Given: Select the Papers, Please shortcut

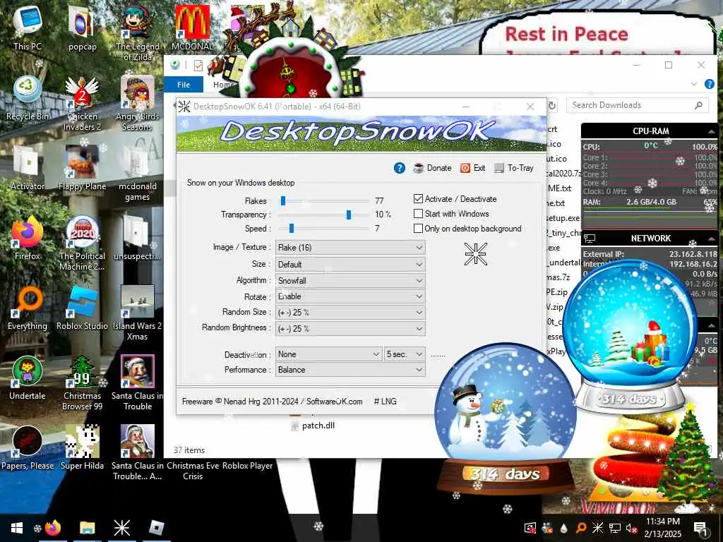Looking at the screenshot, I should point(28,448).
